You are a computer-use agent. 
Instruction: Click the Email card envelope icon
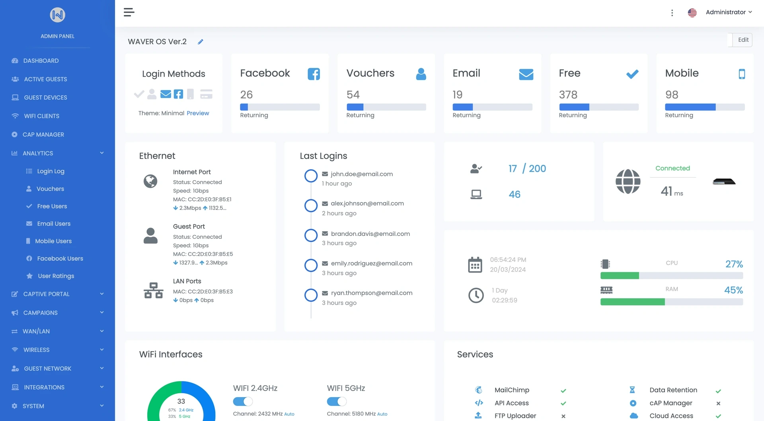tap(526, 74)
